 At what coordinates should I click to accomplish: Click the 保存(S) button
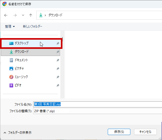(119, 132)
